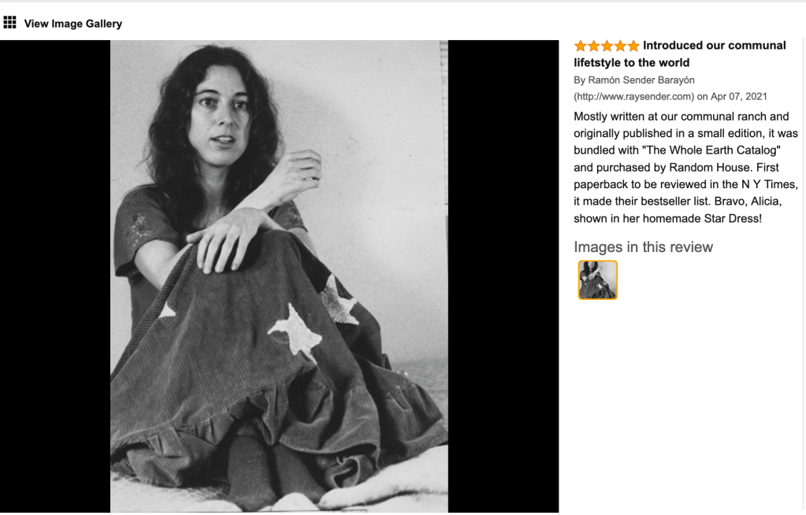806x515 pixels.
Task: Click the large white star on the dress
Action: [x=295, y=333]
